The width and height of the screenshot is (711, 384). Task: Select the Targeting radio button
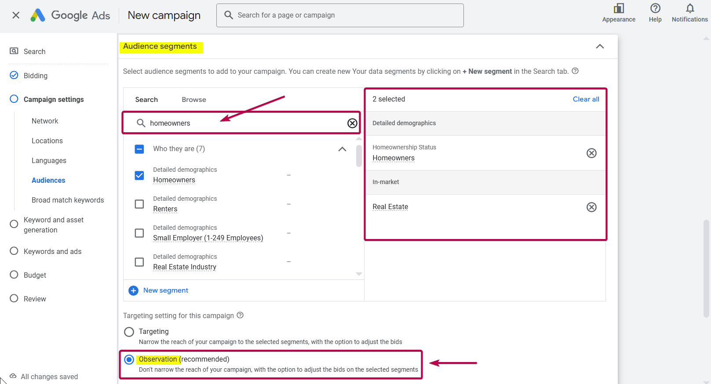pos(129,332)
